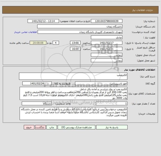This screenshot has height=156, width=161.
Task: Click the label 'شهر محل تحویل:'
Action: click(146, 60)
